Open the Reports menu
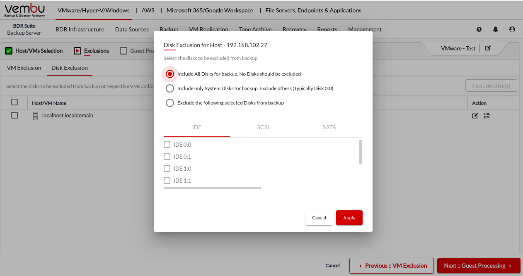Image resolution: width=523 pixels, height=276 pixels. point(327,29)
